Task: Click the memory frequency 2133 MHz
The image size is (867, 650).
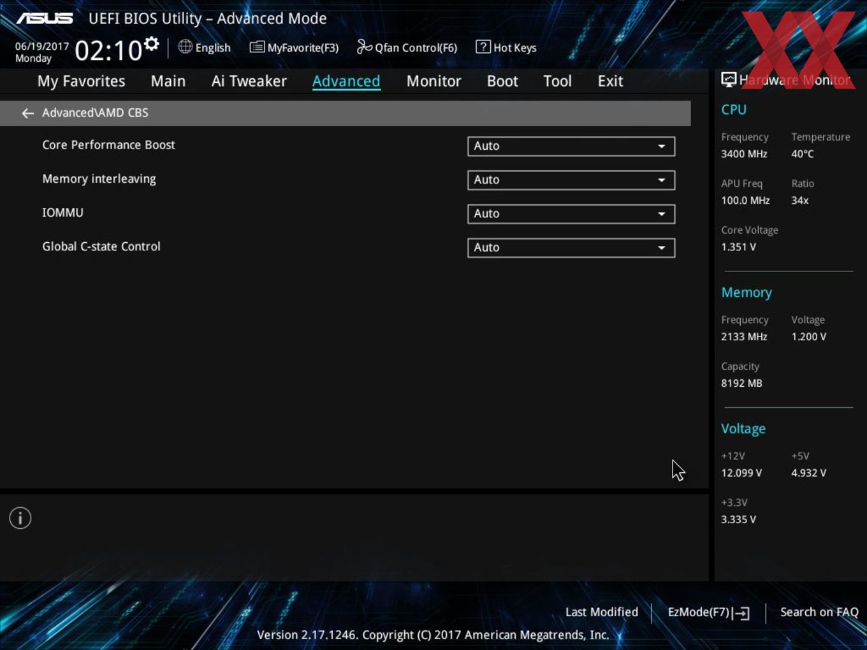Action: 744,336
